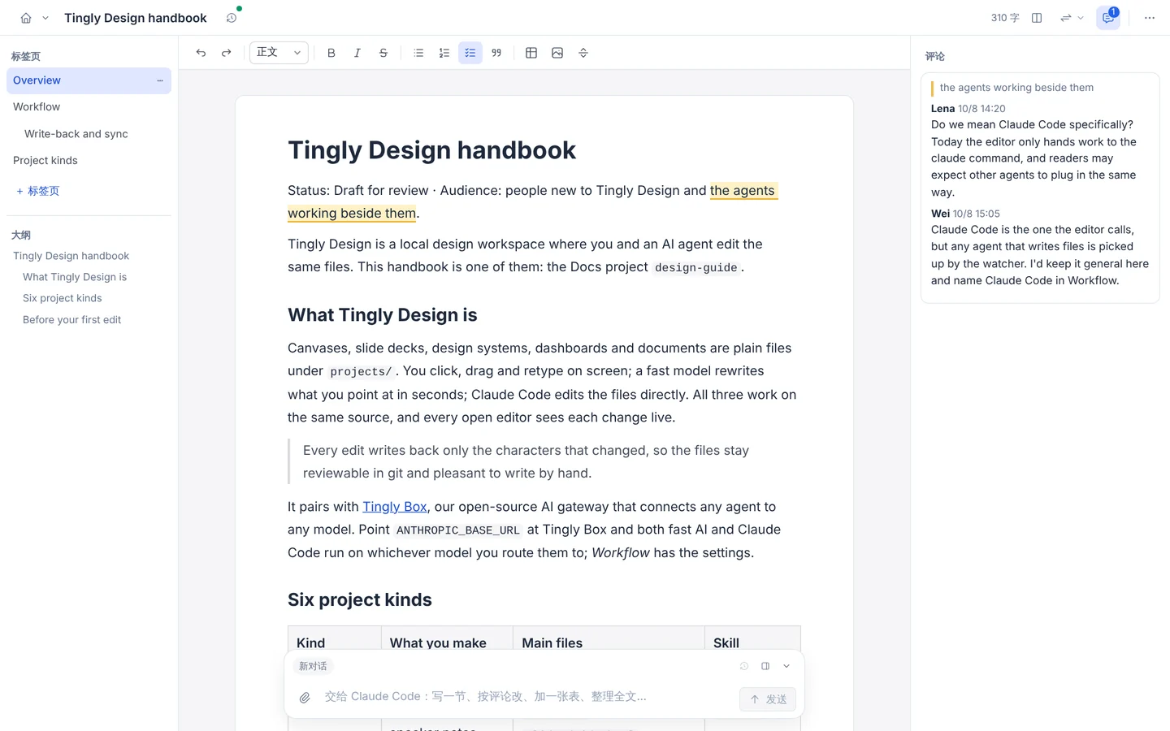Toggle the checklist button

[x=470, y=53]
